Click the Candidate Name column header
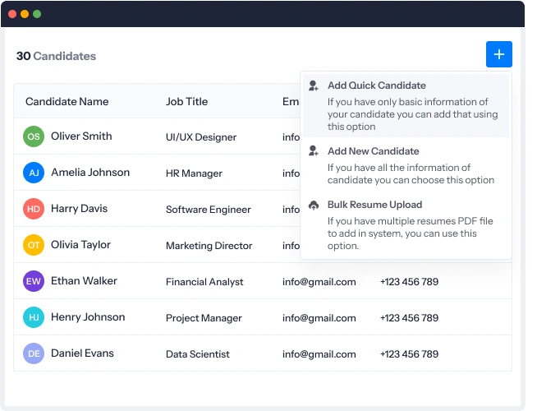537x411 pixels. pos(67,101)
